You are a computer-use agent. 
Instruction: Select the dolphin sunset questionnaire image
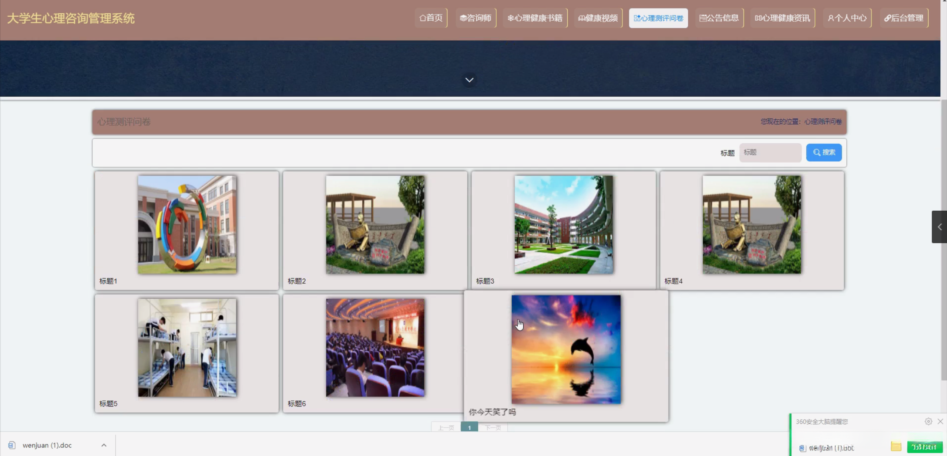pos(566,349)
